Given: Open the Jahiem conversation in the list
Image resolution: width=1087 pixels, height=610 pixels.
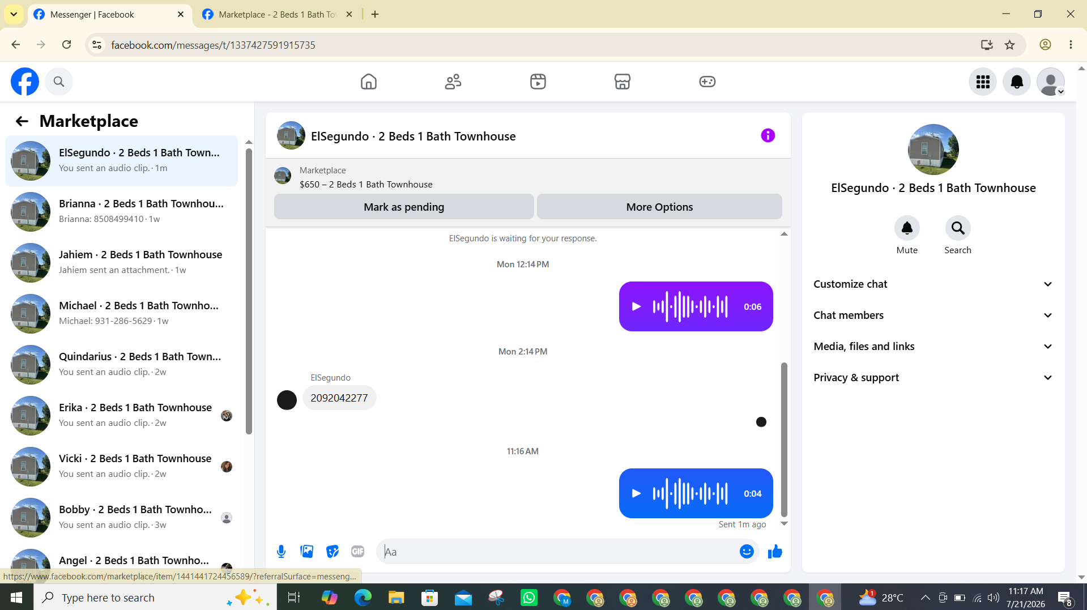Looking at the screenshot, I should coord(121,263).
